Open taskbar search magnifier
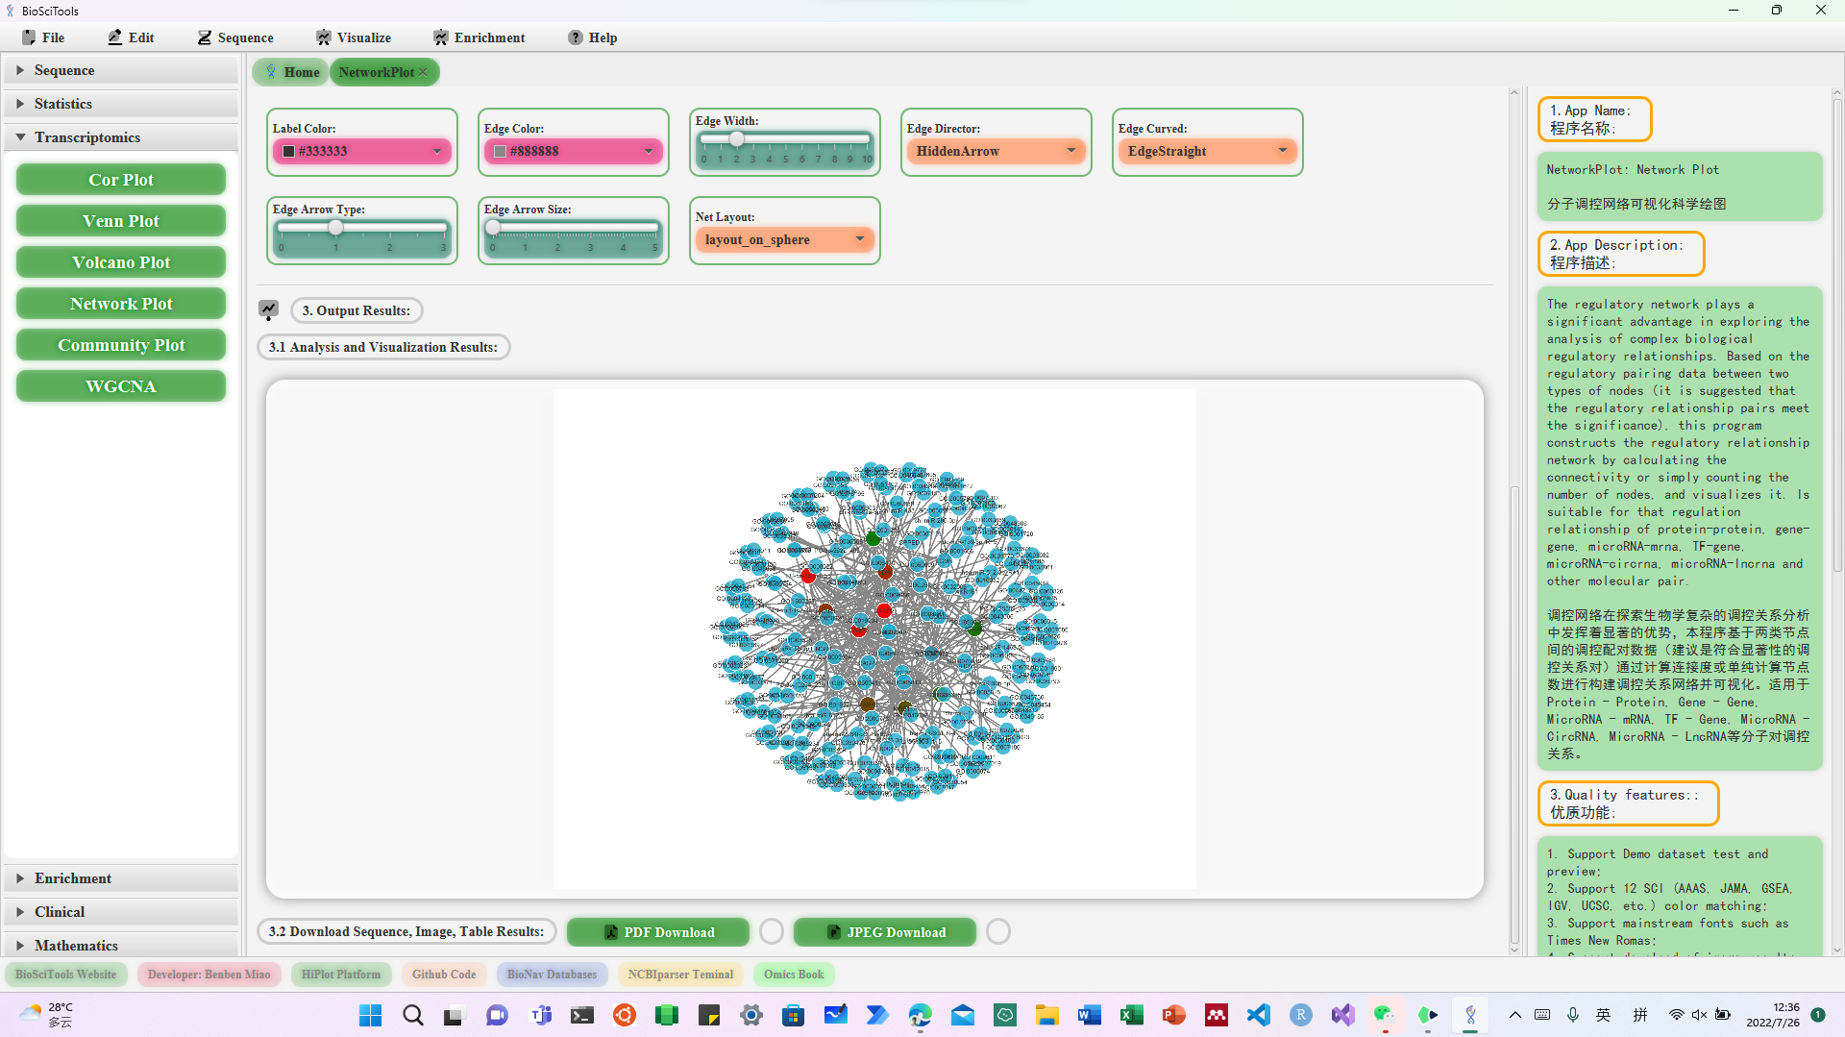 click(412, 1015)
